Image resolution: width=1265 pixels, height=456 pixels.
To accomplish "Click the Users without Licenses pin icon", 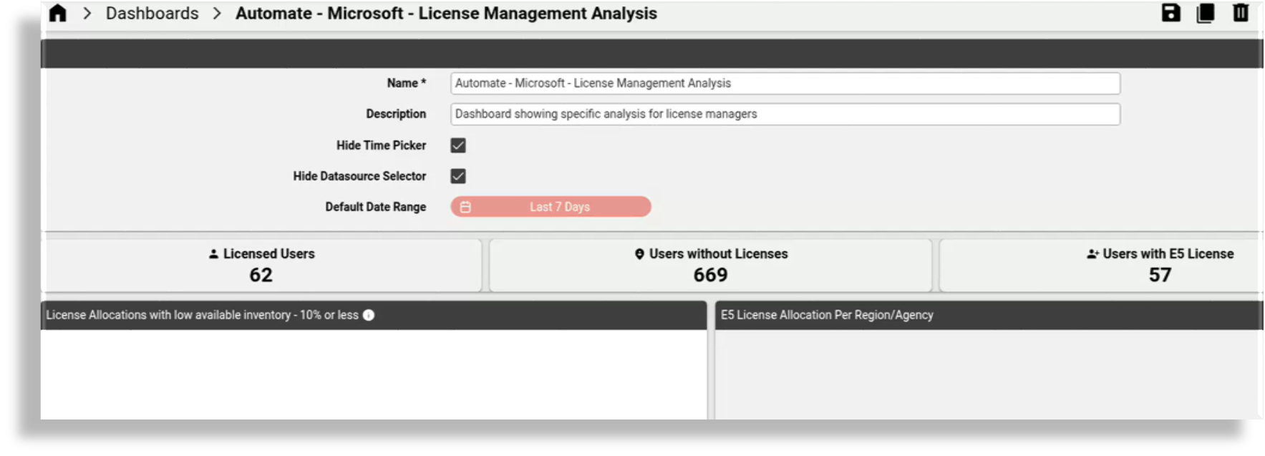I will click(639, 253).
